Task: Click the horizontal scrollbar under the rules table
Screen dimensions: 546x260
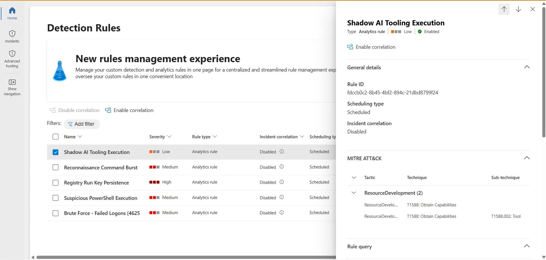Action: click(x=186, y=257)
